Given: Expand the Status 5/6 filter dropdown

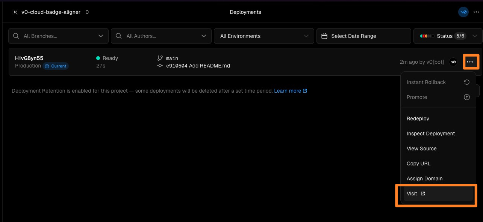Looking at the screenshot, I should click(x=447, y=36).
